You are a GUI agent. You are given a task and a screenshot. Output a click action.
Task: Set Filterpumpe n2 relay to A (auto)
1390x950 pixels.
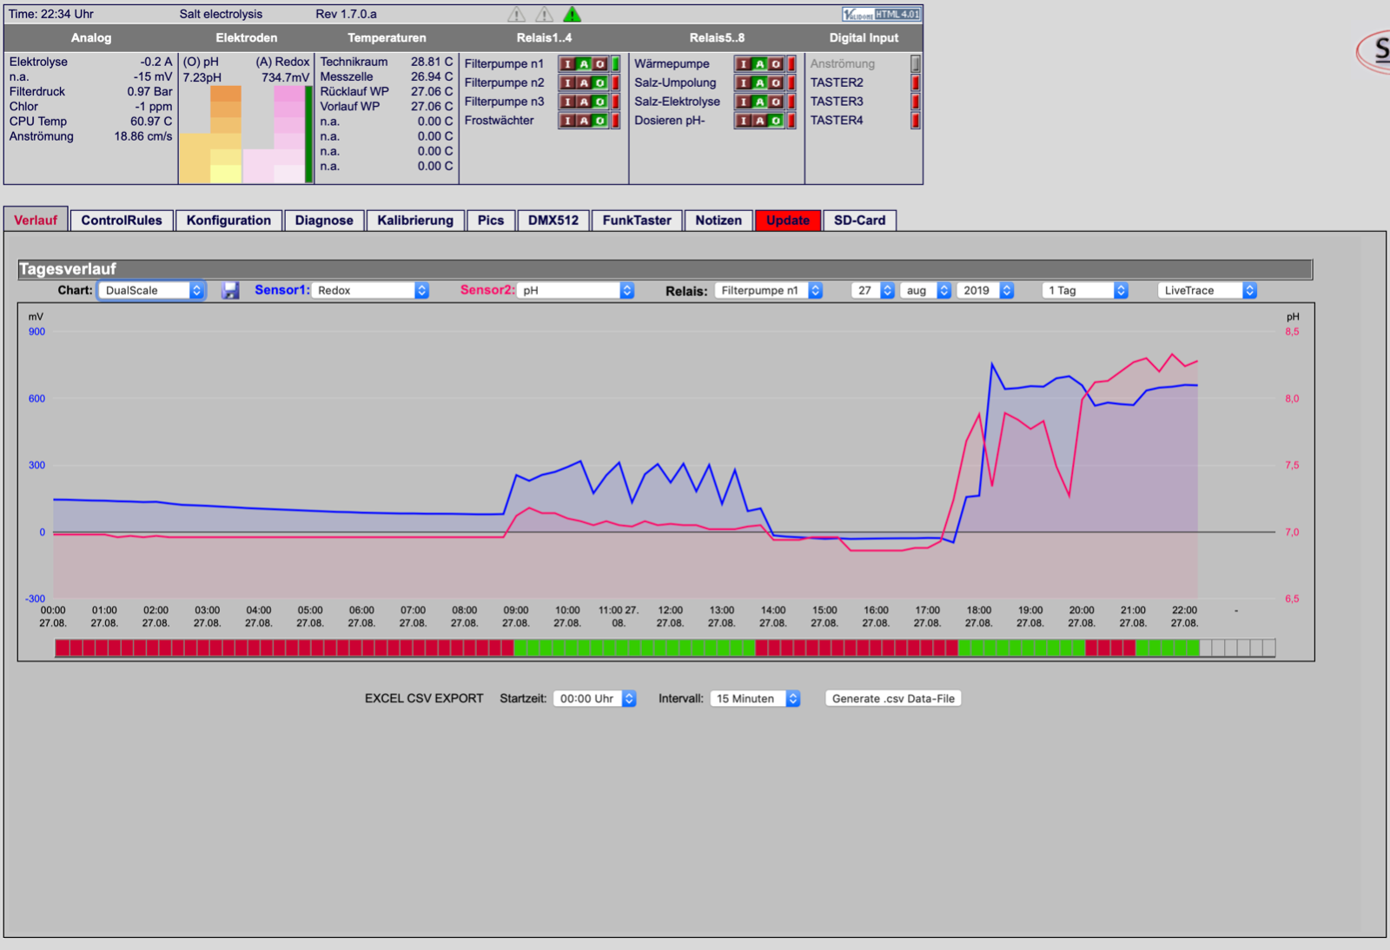coord(584,83)
